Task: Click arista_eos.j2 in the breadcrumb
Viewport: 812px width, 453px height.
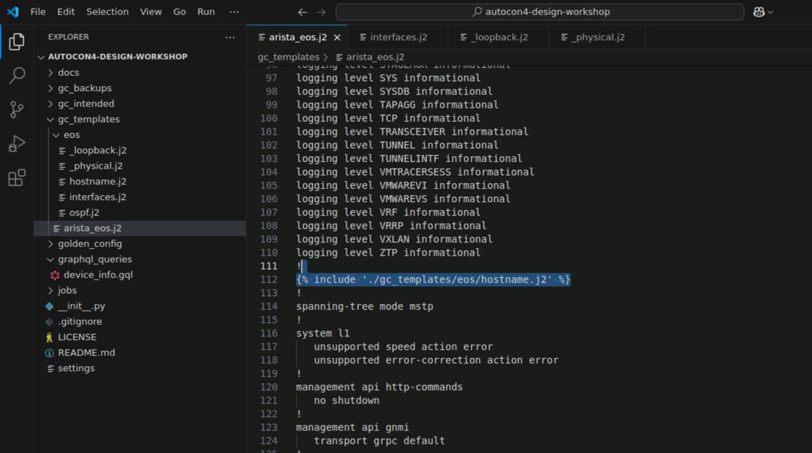Action: point(370,57)
